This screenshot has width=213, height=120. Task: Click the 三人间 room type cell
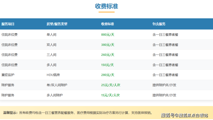click(51, 55)
